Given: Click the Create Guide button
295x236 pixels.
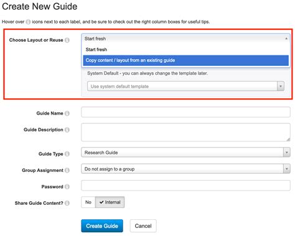Looking at the screenshot, I should [x=102, y=226].
